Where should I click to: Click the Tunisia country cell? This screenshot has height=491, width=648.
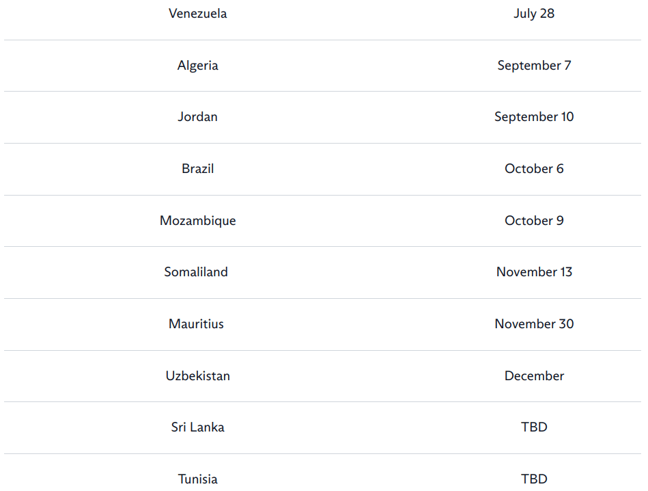(198, 479)
